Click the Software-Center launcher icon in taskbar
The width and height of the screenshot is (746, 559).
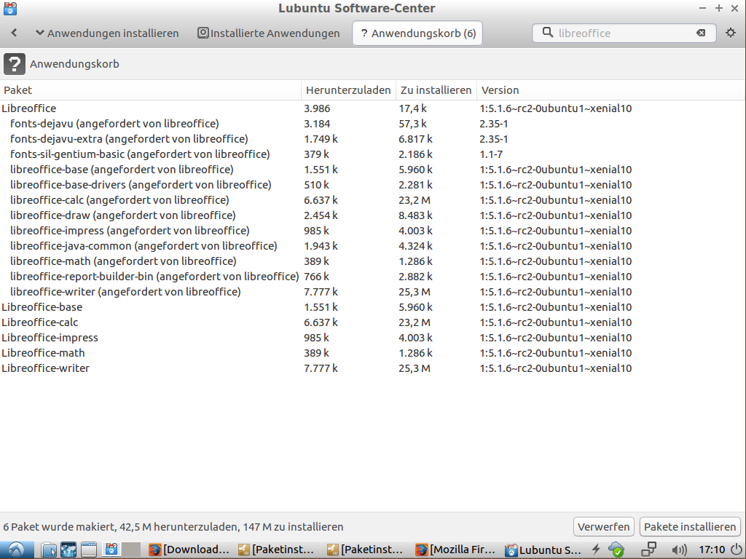pyautogui.click(x=111, y=550)
